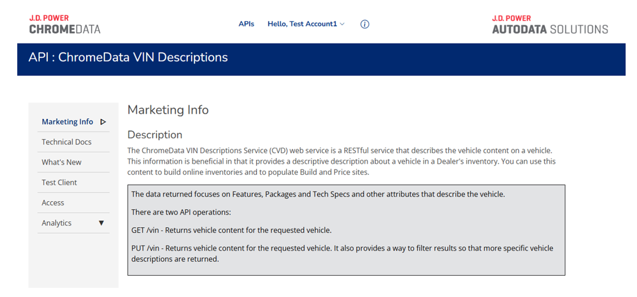Open the Access sidebar item
This screenshot has height=297, width=637.
pyautogui.click(x=53, y=202)
